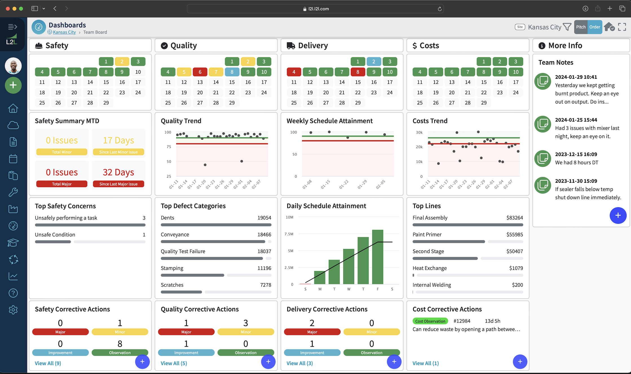Open the Kansas City breadcrumb link
Screen dimensions: 631x374
(64, 32)
